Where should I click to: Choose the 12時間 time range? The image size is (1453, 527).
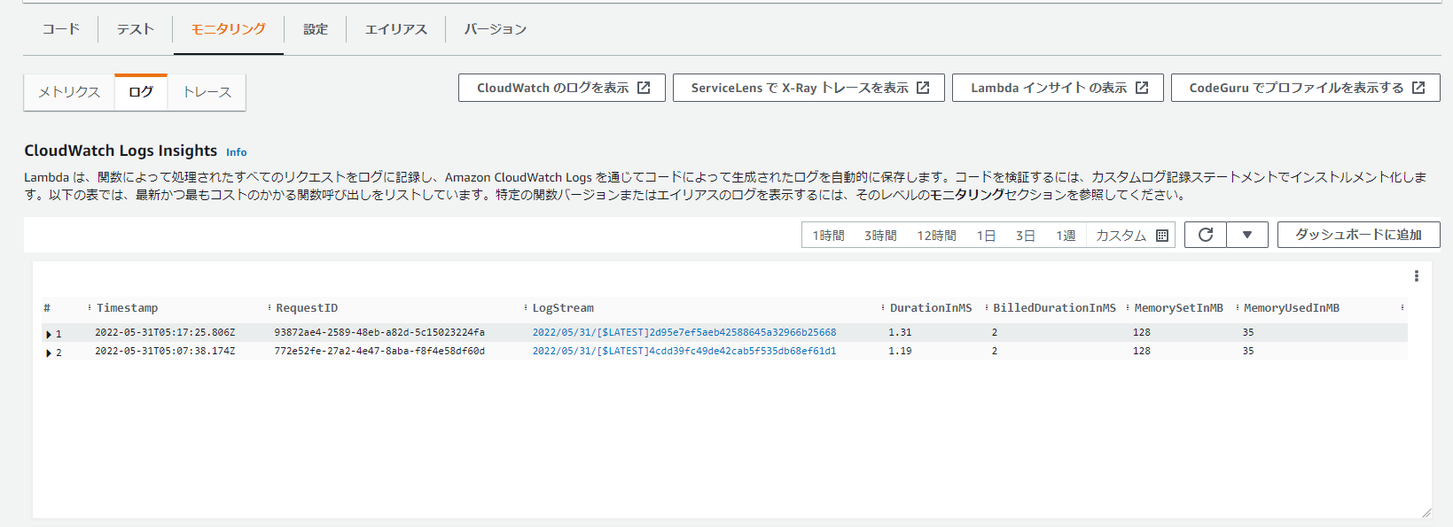pos(936,236)
